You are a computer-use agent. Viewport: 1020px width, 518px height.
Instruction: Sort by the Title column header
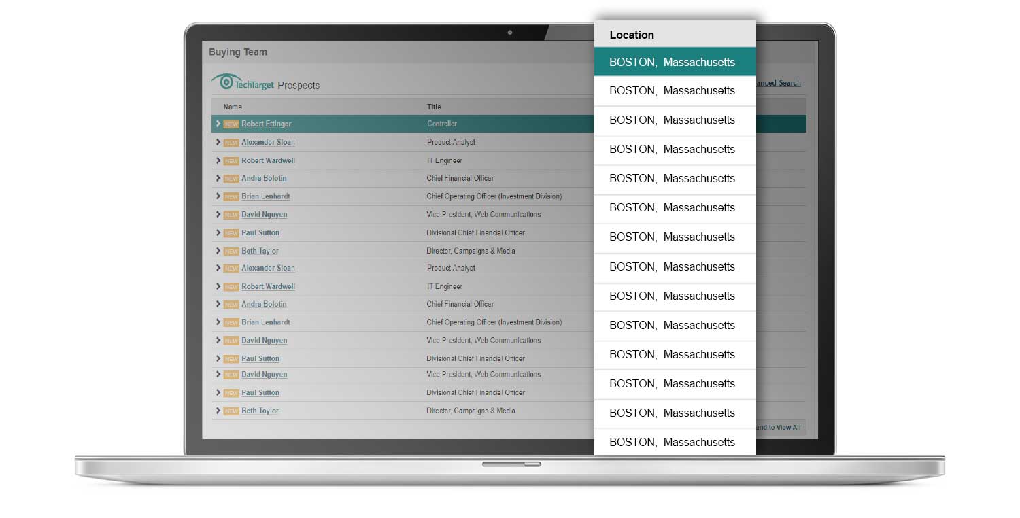tap(434, 107)
